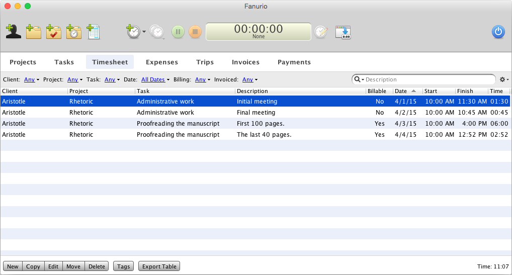Click the New Task checkmark folder icon
Screen dimensions: 512x275
(53, 32)
